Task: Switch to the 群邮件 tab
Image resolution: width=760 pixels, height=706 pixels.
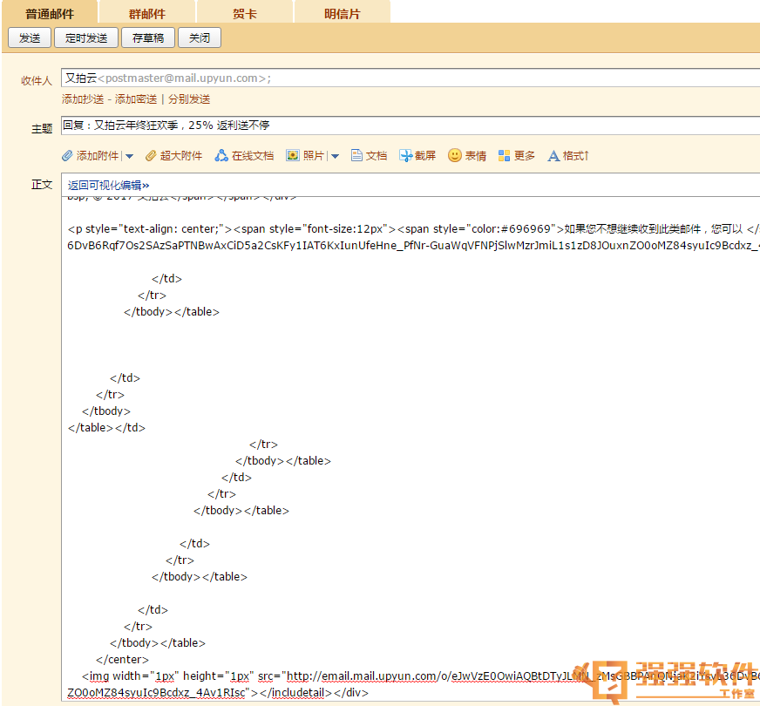Action: click(x=147, y=14)
